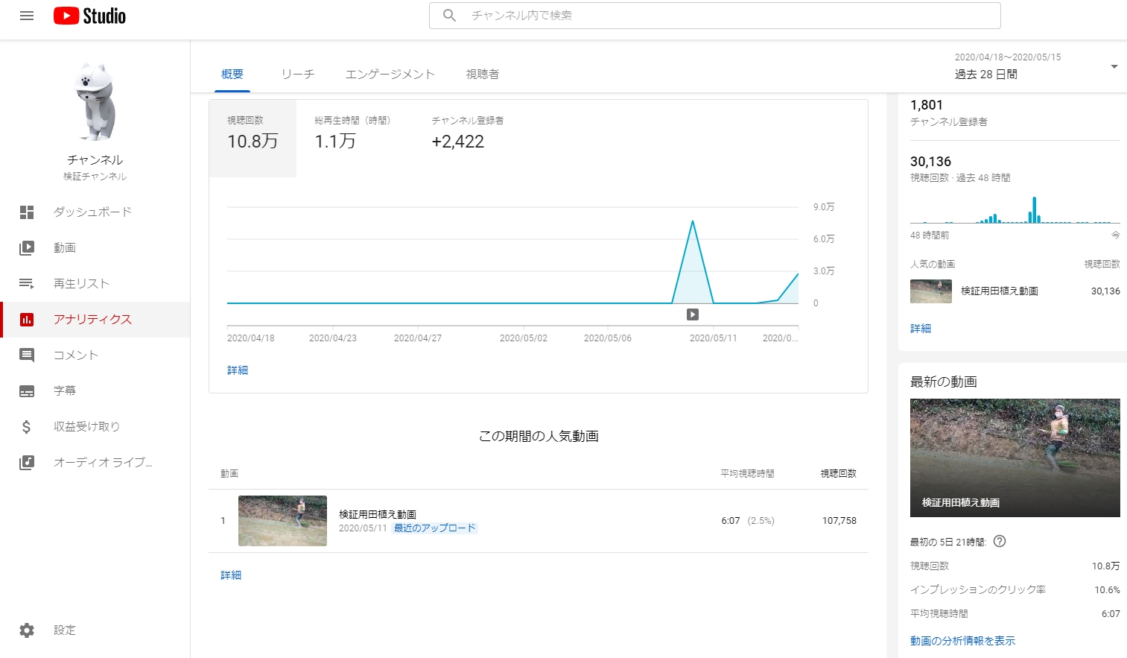The image size is (1127, 658).
Task: Open the Playlists (再生リスト) sidebar icon
Action: (27, 284)
